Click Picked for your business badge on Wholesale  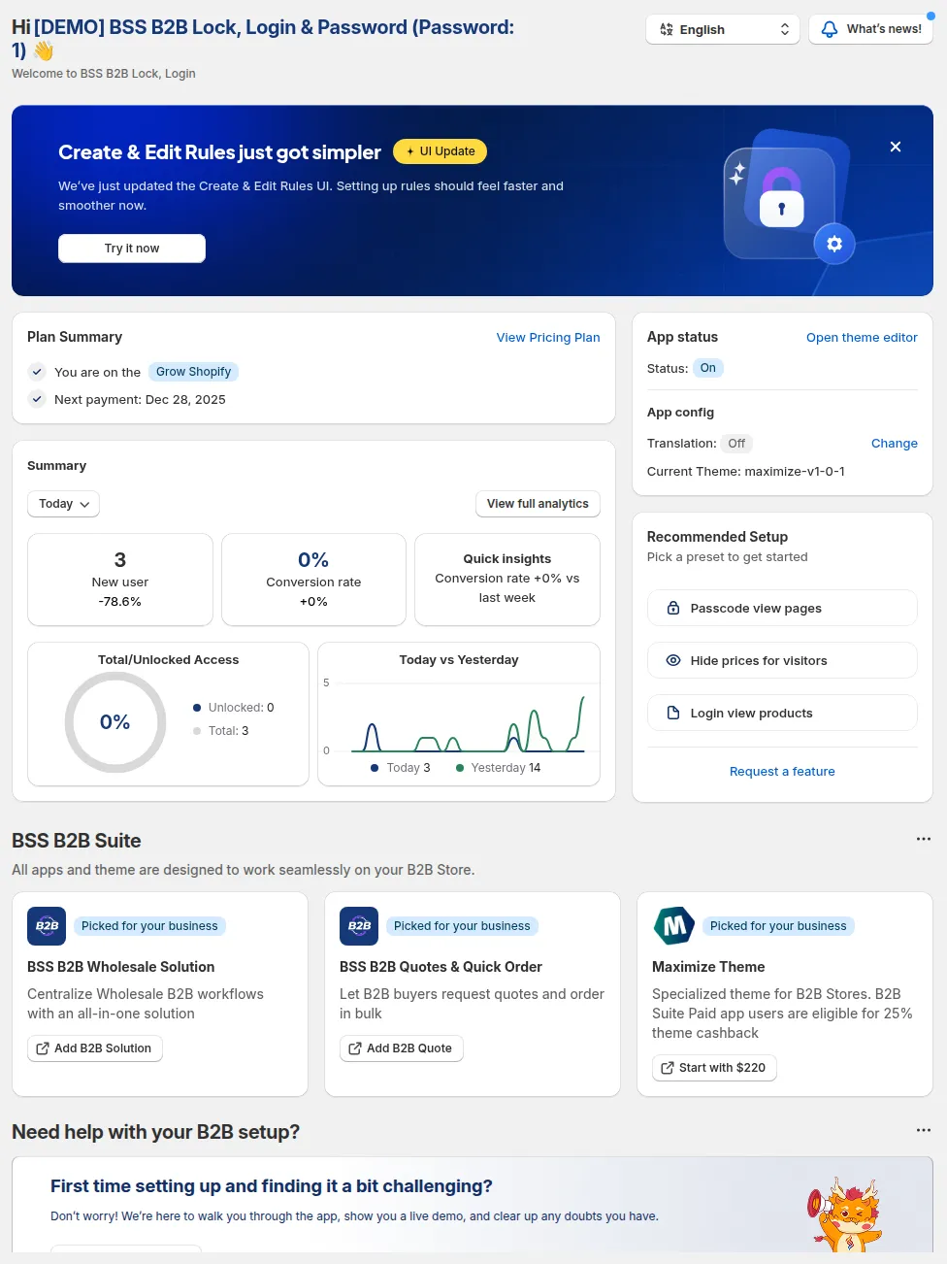149,926
